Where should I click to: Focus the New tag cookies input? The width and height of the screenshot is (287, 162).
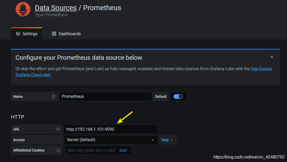click(x=91, y=150)
